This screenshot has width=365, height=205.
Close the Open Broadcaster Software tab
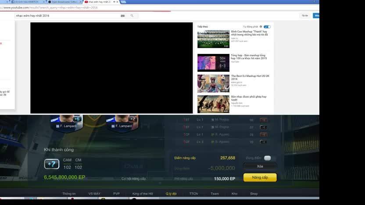point(81,2)
